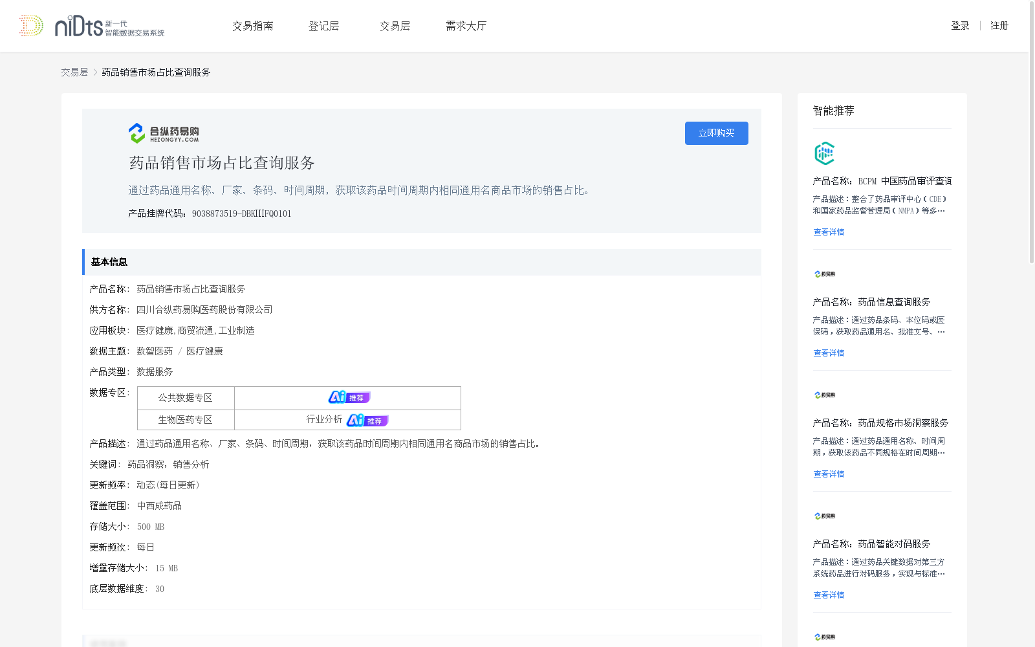Click the 行业分析 text

pyautogui.click(x=324, y=419)
